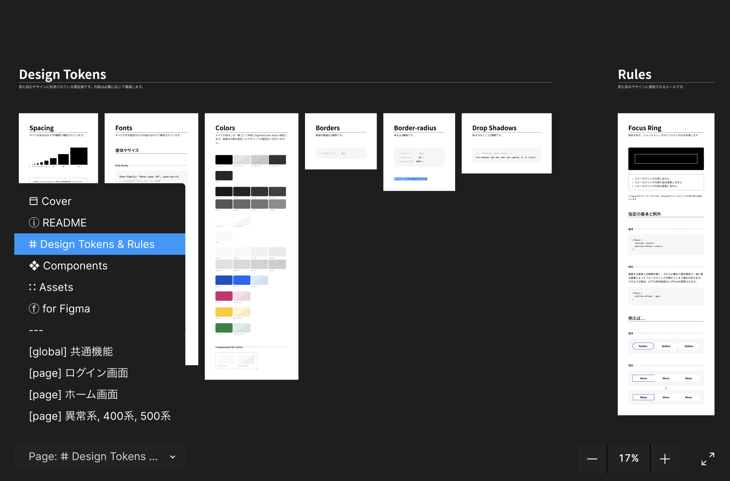
Task: Open the Cover page
Action: (x=100, y=201)
